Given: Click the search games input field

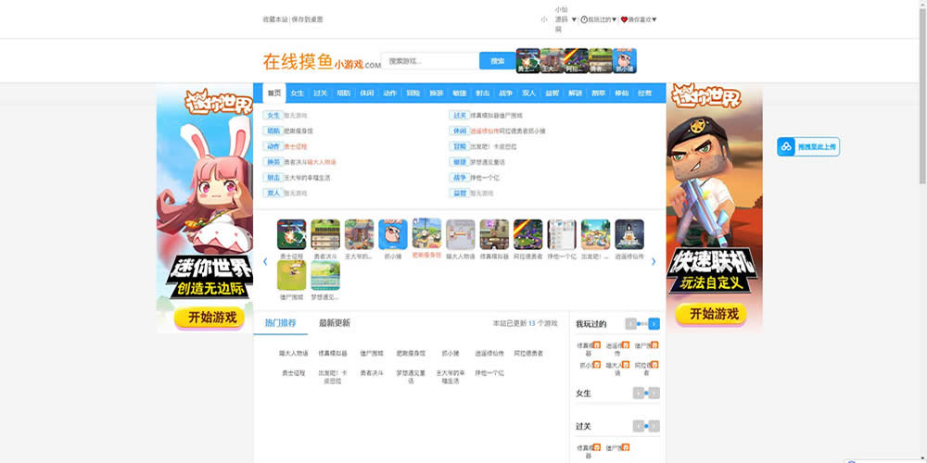Looking at the screenshot, I should tap(430, 61).
